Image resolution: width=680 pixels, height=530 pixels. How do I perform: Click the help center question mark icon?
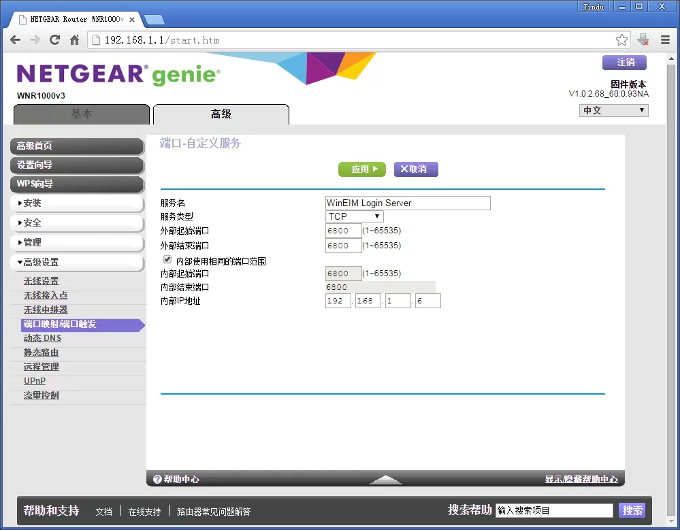coord(157,479)
